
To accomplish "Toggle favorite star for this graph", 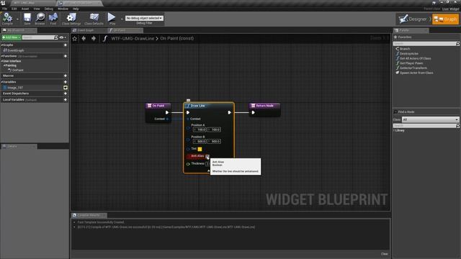I will tap(75, 38).
